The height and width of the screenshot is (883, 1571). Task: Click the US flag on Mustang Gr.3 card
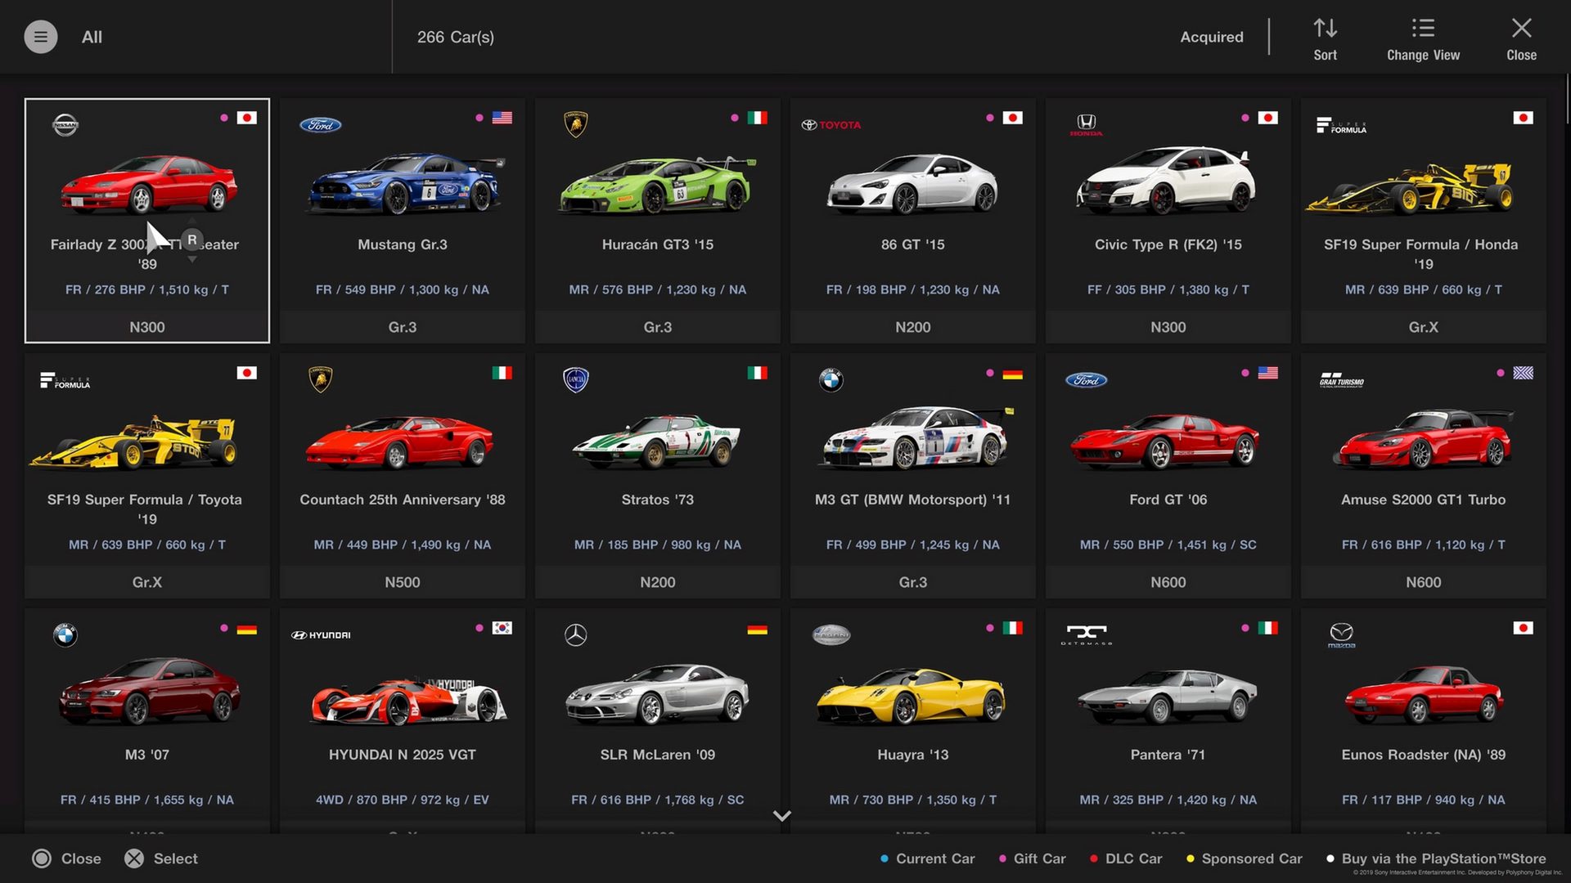[502, 118]
